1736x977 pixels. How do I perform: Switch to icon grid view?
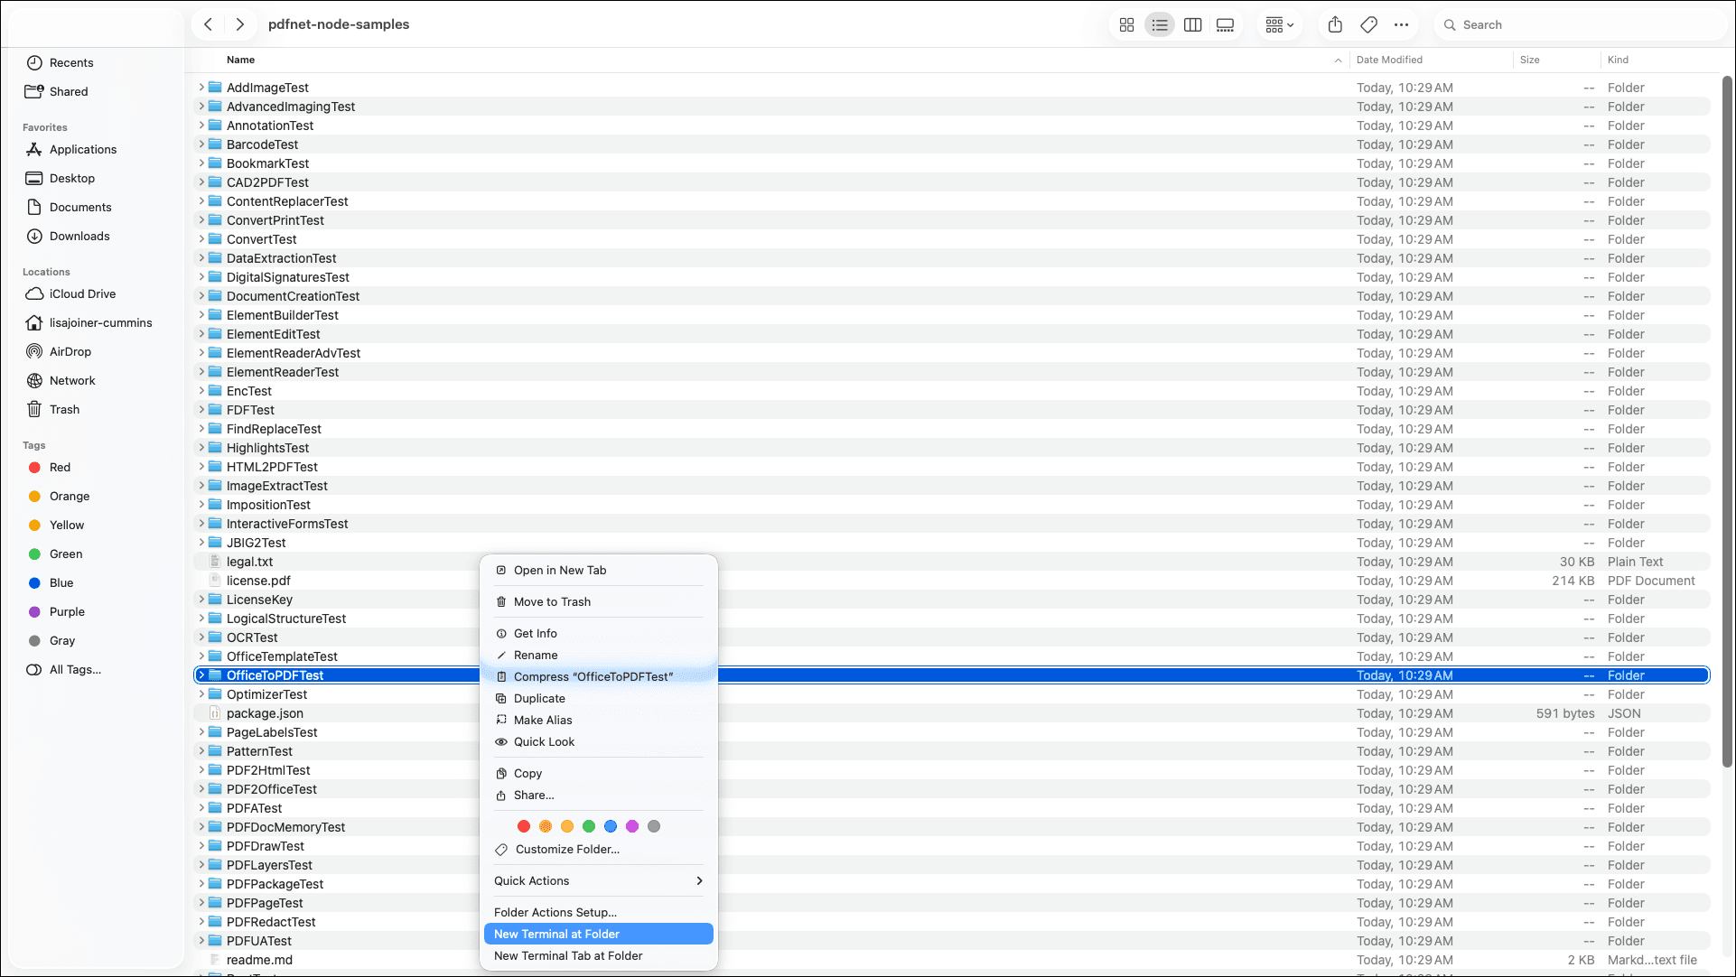pos(1126,25)
